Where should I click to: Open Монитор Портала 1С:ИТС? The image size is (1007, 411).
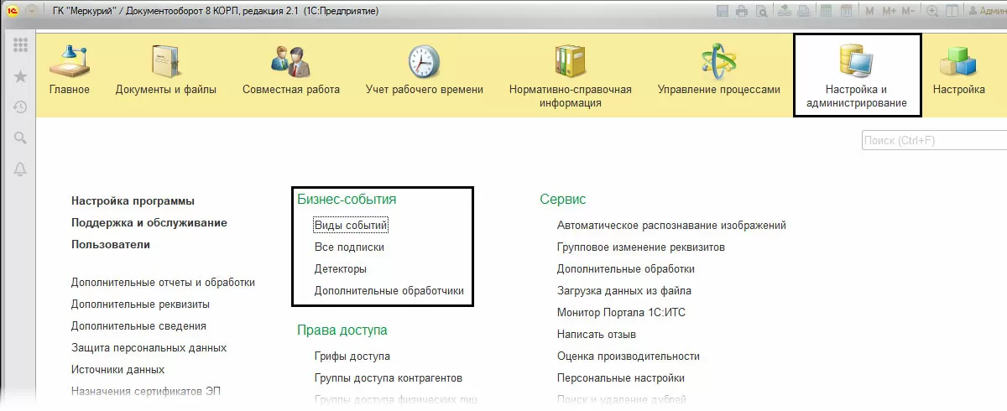coord(622,313)
